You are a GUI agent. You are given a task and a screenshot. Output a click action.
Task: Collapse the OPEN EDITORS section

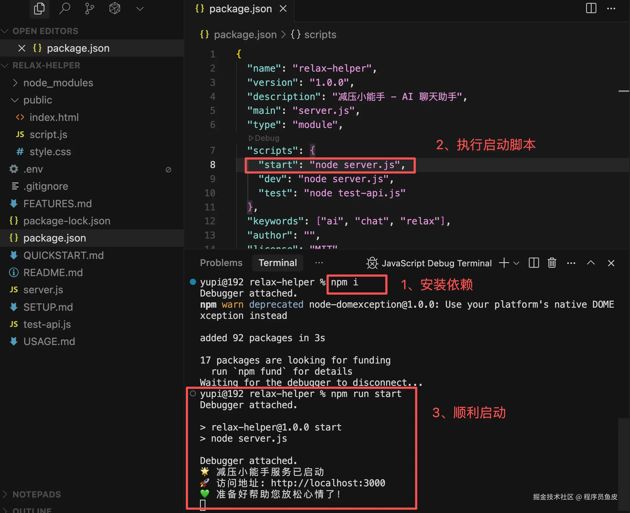click(5, 31)
